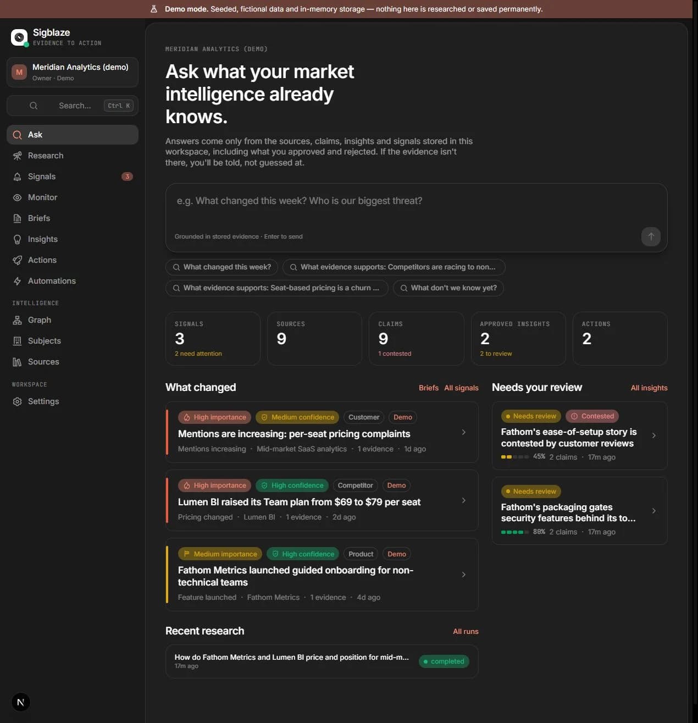
Task: Click the '2 need attention' text
Action: pos(198,354)
